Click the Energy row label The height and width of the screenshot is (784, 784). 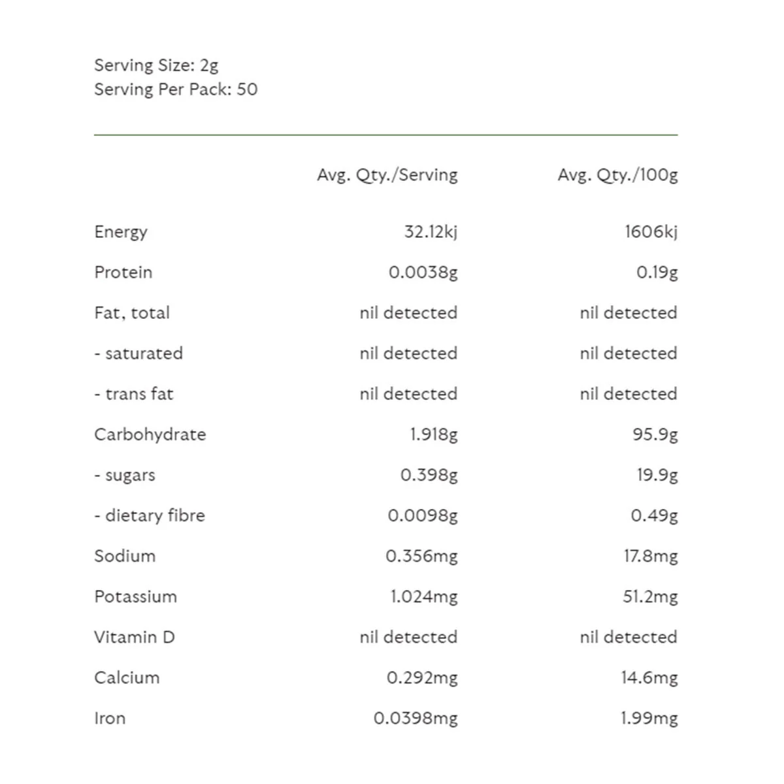click(121, 232)
